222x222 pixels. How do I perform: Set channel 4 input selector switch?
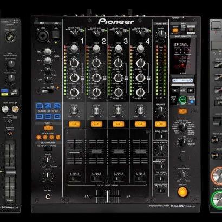pos(140,33)
